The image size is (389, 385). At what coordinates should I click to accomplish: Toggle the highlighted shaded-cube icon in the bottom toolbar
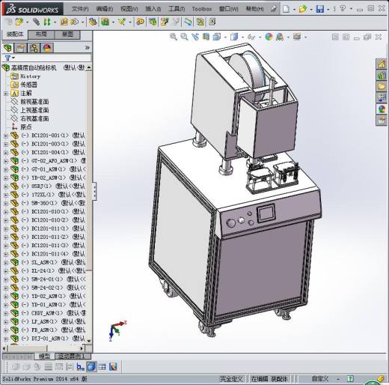pyautogui.click(x=91, y=367)
